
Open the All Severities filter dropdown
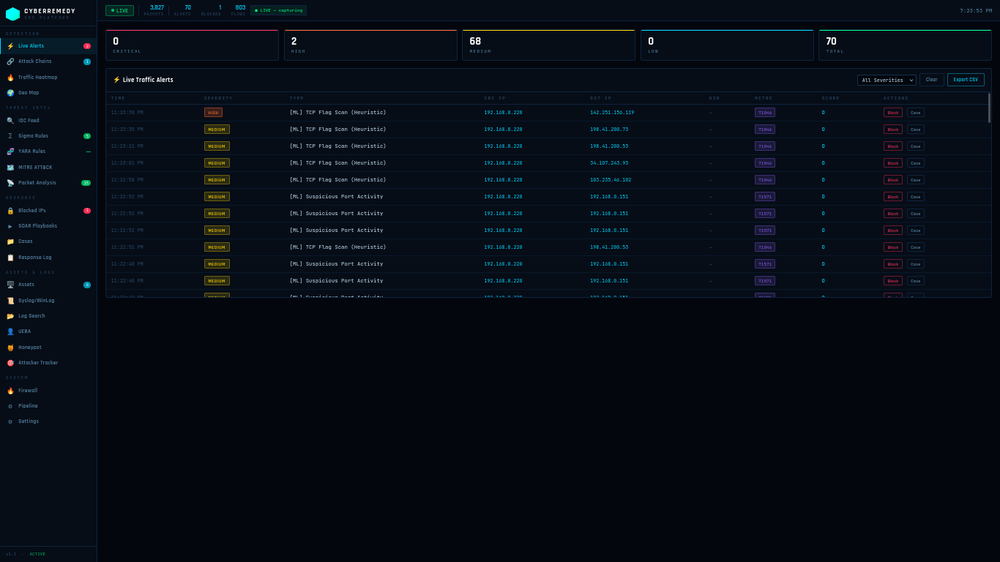[887, 80]
